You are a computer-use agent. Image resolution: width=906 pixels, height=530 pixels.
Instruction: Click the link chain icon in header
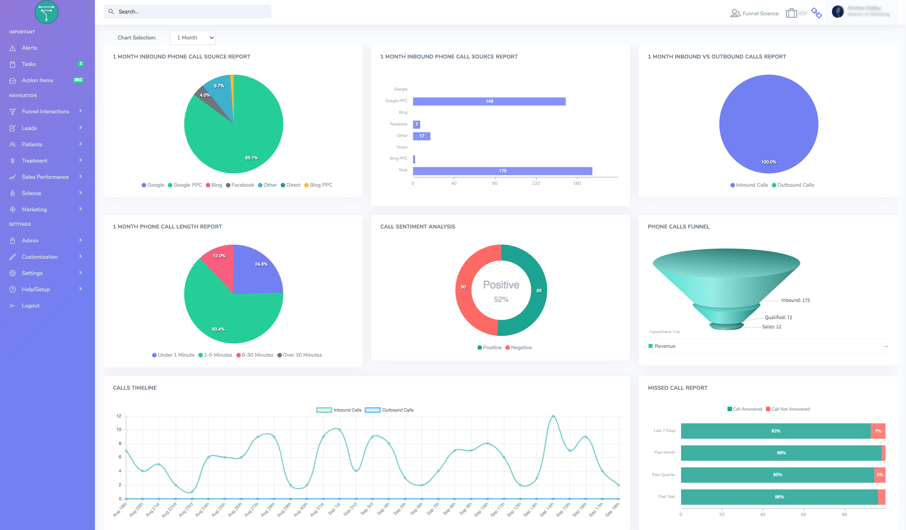point(816,13)
